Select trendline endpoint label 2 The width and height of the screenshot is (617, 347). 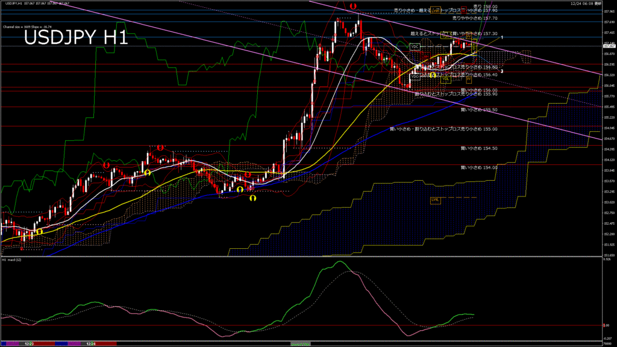tap(502, 71)
